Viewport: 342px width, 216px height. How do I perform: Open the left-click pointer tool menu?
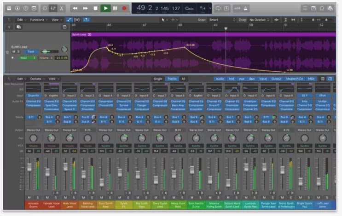[164, 20]
